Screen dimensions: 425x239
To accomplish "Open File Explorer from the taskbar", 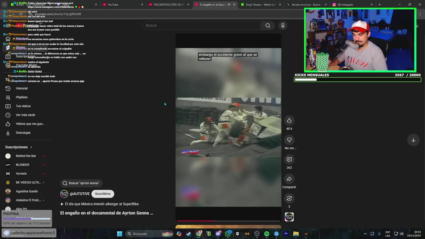I will (296, 234).
